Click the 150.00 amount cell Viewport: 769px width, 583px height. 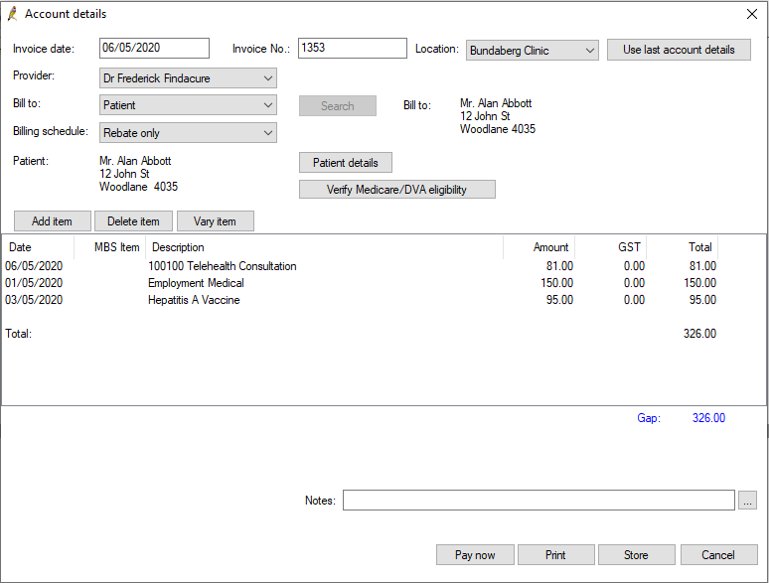point(556,283)
